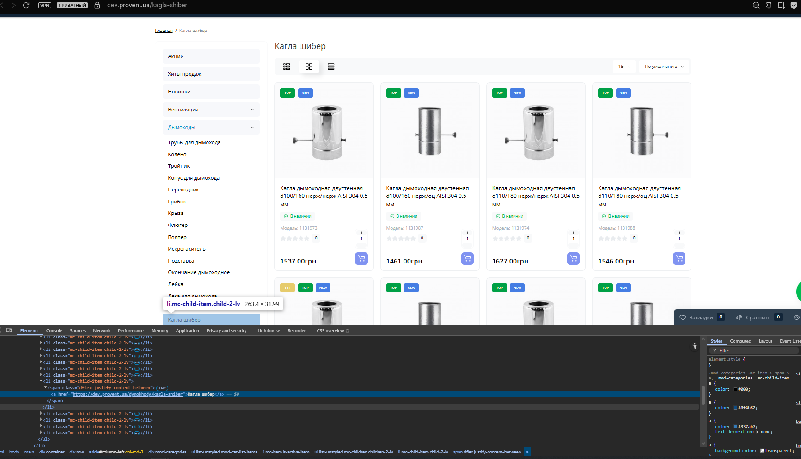The image size is (801, 459).
Task: Switch to compact rows view icon
Action: point(331,67)
